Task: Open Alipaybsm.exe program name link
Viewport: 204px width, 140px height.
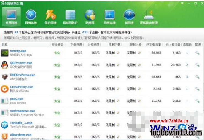Action: 21,135
